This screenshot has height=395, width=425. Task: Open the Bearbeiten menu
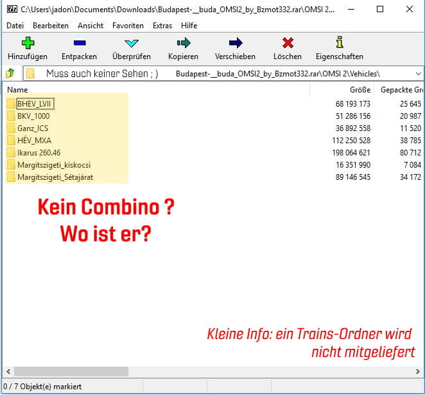[x=51, y=25]
